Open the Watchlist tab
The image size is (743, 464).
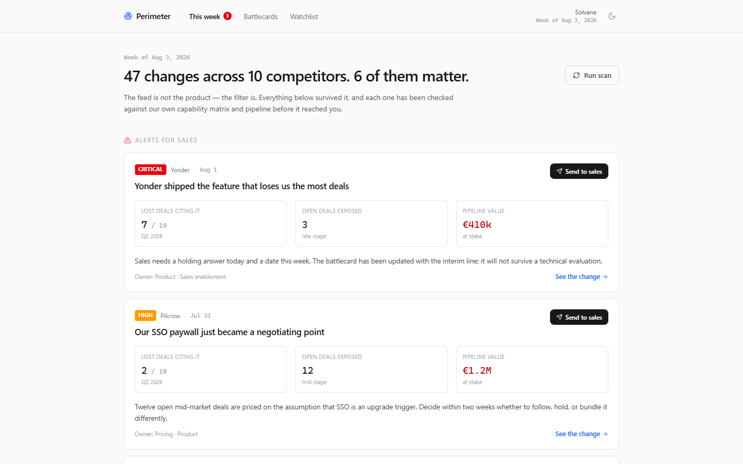pos(304,16)
